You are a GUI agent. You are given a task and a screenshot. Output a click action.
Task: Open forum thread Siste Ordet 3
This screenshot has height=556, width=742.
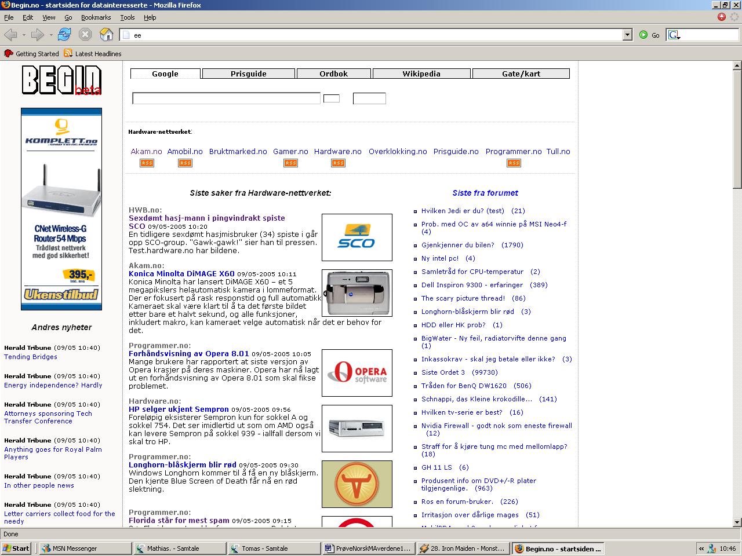(443, 372)
